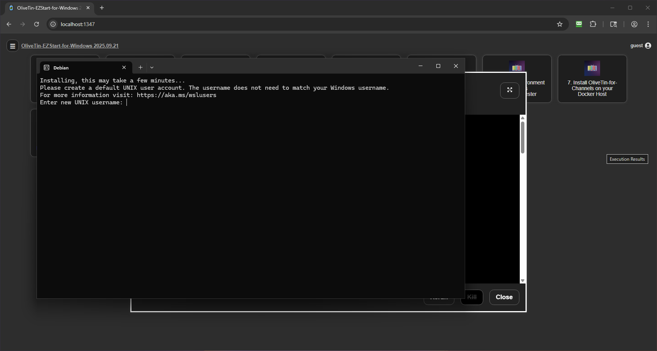
Task: Open the Install OliveTin-for-Channels action card
Action: (592, 79)
